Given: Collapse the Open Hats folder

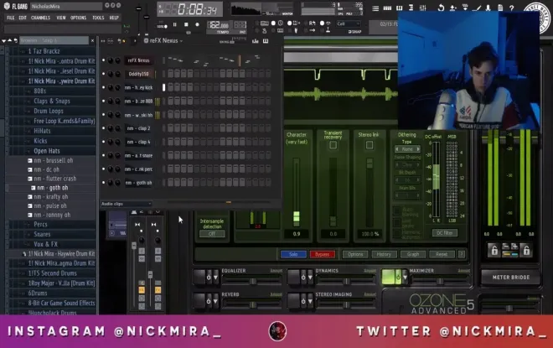Looking at the screenshot, I should click(x=47, y=151).
